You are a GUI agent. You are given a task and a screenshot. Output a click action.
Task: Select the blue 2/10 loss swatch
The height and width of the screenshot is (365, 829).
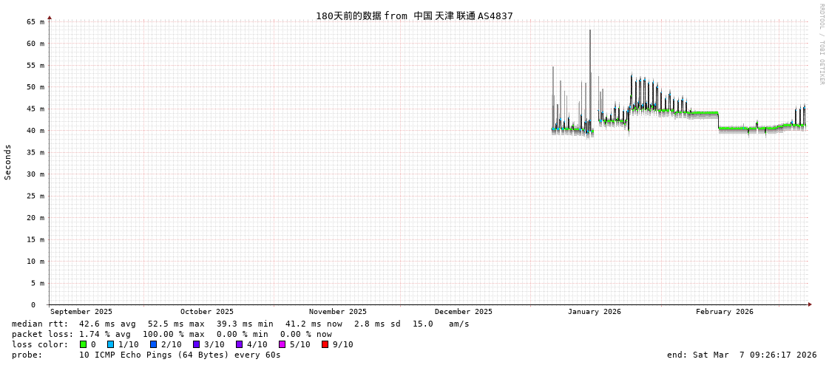point(153,344)
